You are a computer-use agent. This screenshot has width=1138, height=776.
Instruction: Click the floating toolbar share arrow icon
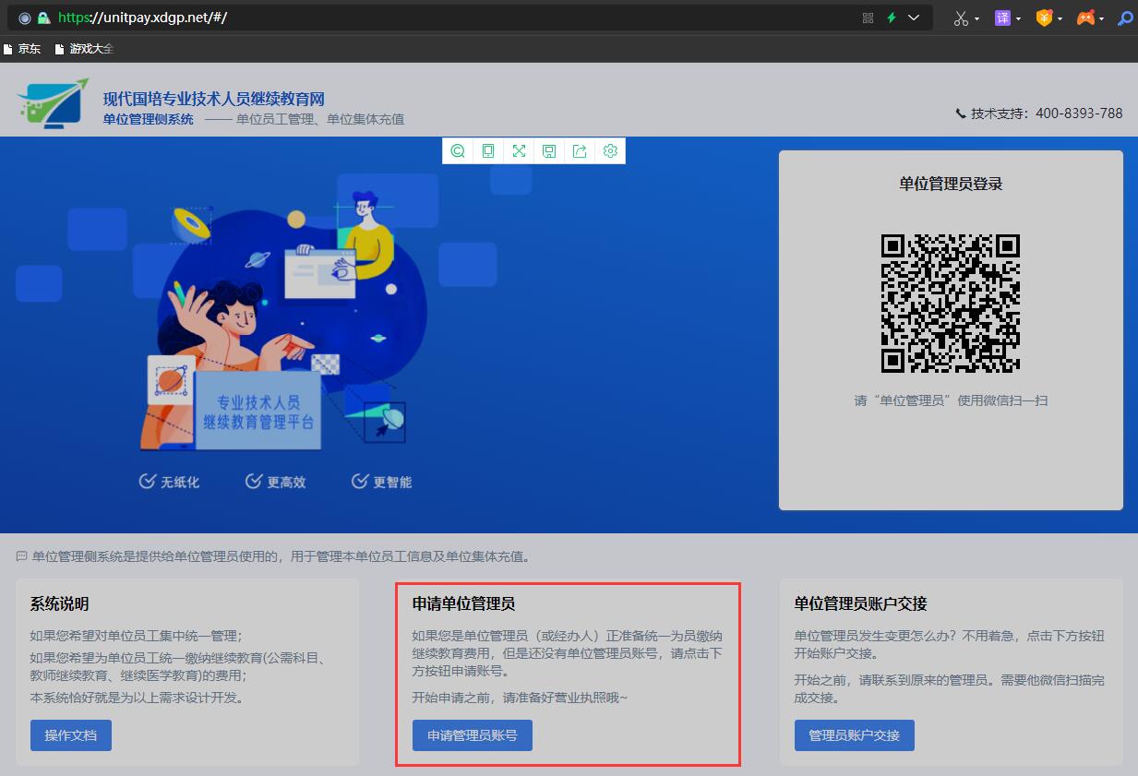pyautogui.click(x=580, y=151)
